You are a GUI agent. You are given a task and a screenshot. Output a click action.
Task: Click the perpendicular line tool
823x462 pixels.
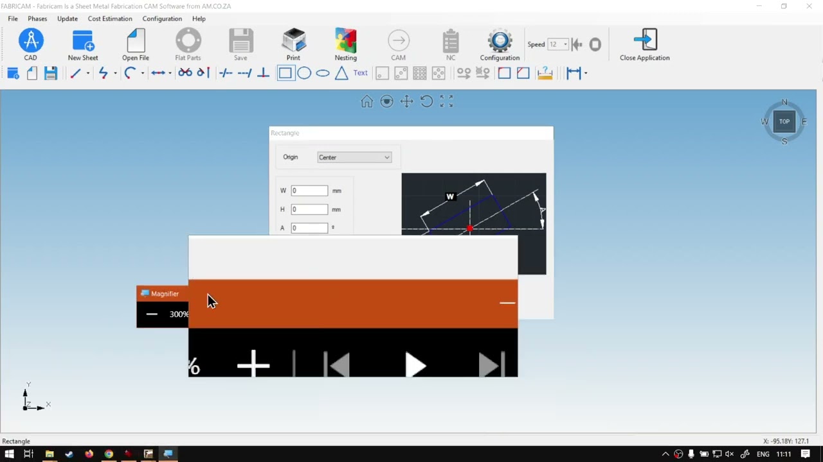pyautogui.click(x=263, y=73)
